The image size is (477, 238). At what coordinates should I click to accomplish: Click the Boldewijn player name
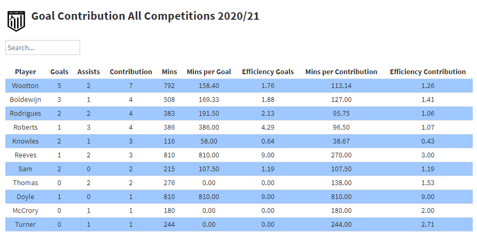(26, 99)
